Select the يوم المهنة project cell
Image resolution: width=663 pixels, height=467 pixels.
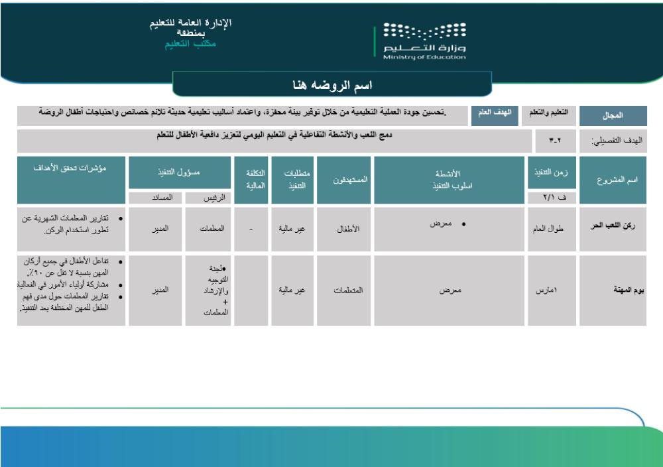point(613,291)
